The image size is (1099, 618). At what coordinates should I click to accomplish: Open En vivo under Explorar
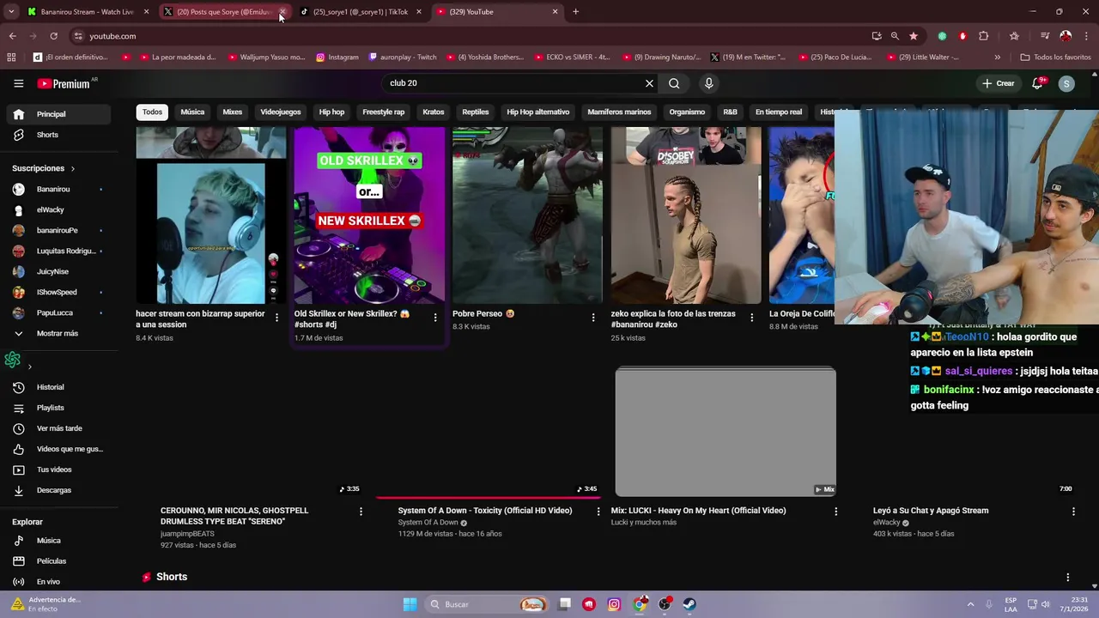pyautogui.click(x=58, y=582)
